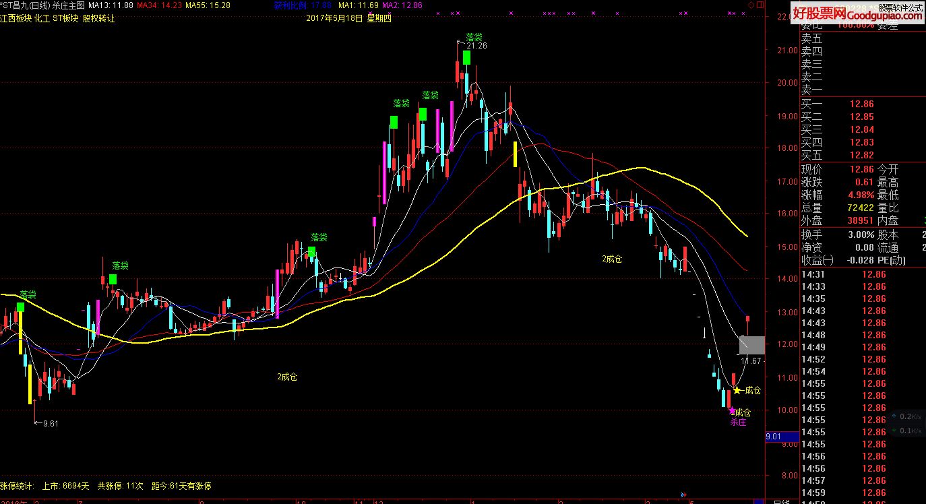
Task: Click the 涨跌 value 0.61
Action: [864, 182]
